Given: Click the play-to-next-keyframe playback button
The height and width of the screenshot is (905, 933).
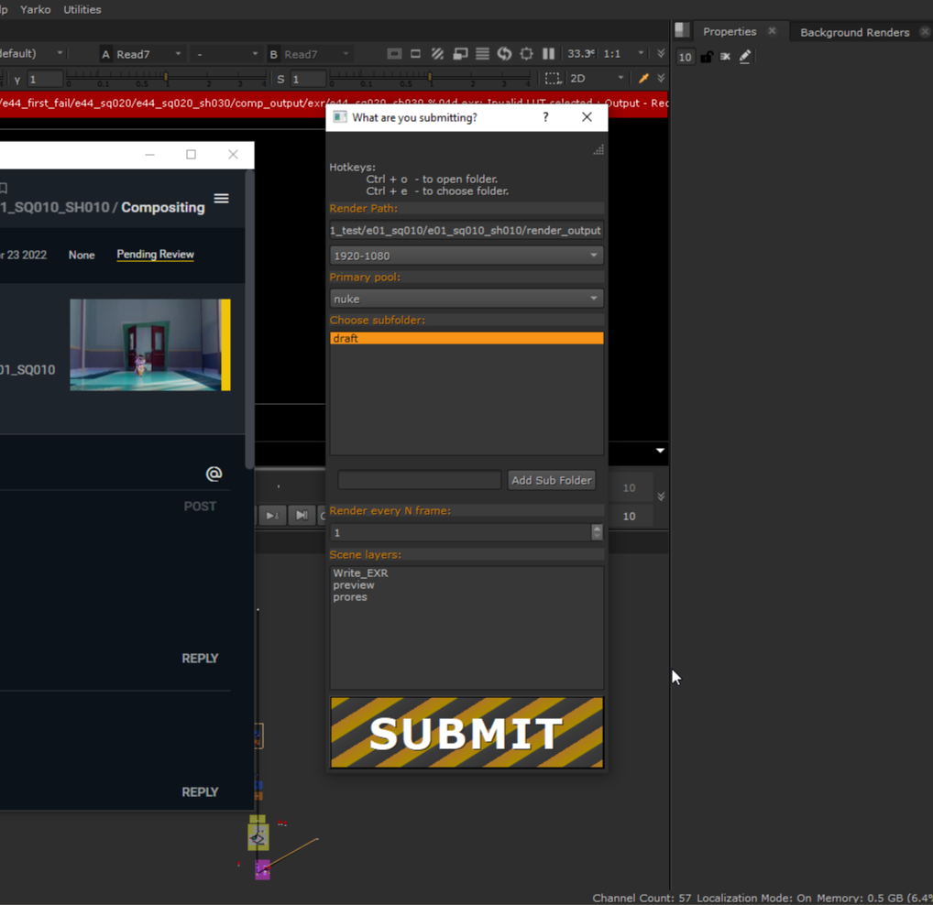Looking at the screenshot, I should [x=272, y=516].
